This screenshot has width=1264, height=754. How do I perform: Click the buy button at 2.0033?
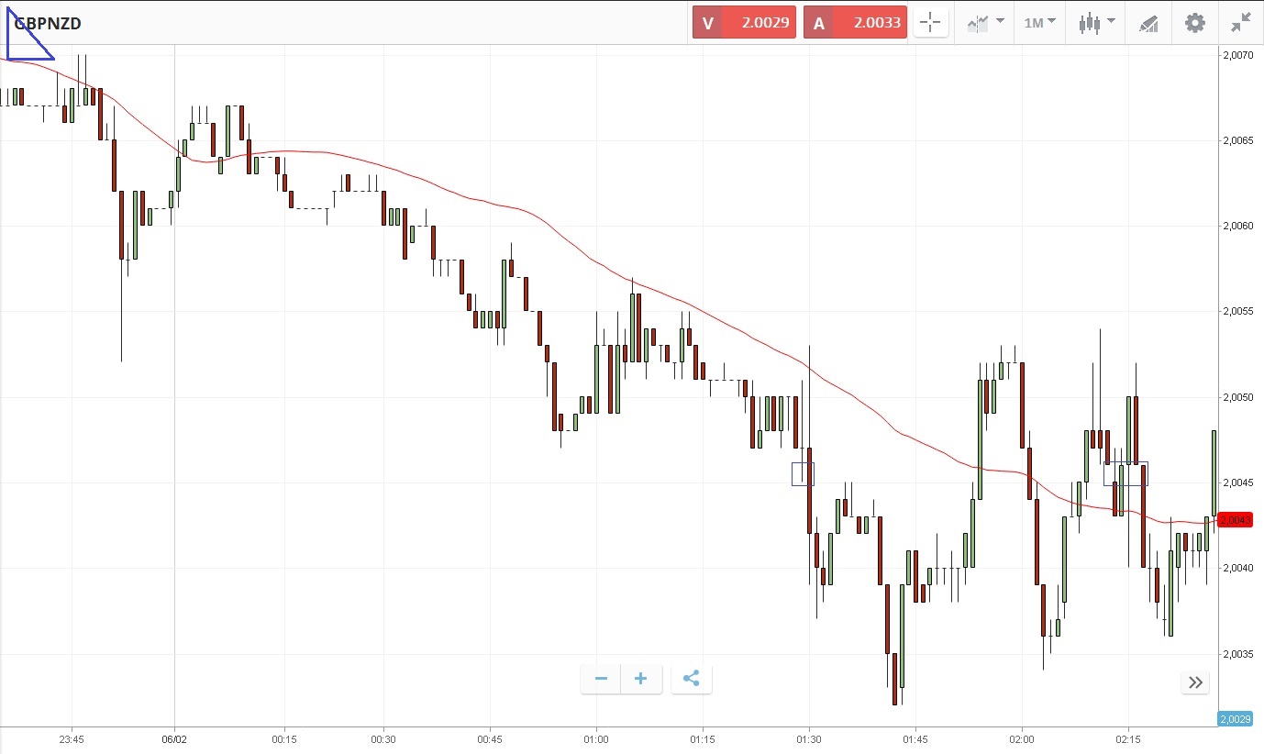tap(855, 23)
